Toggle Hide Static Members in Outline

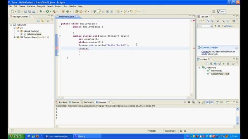(x=220, y=64)
